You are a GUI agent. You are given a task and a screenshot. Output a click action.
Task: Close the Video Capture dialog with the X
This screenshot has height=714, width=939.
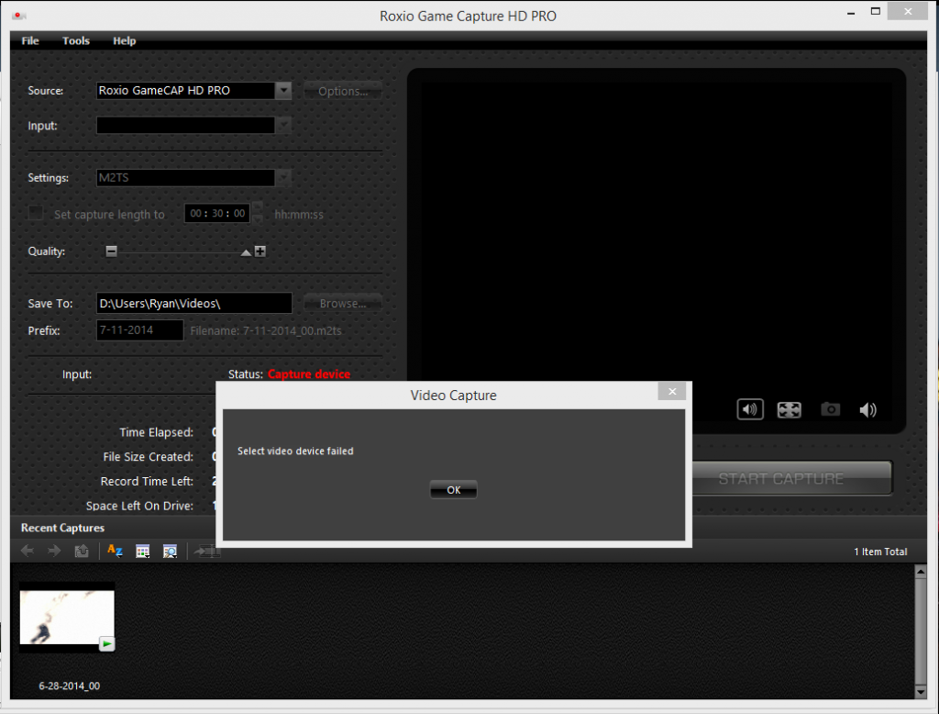tap(672, 392)
